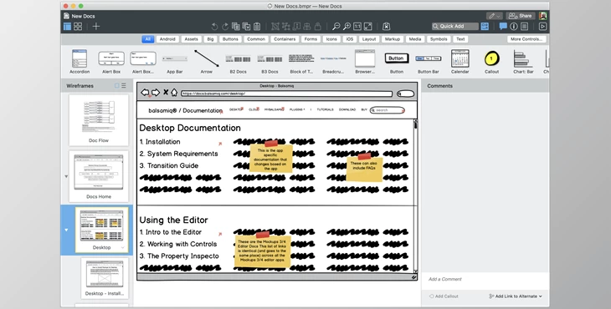Click the mockup browser vertical scrollbar
Image resolution: width=611 pixels, height=309 pixels.
point(415,196)
